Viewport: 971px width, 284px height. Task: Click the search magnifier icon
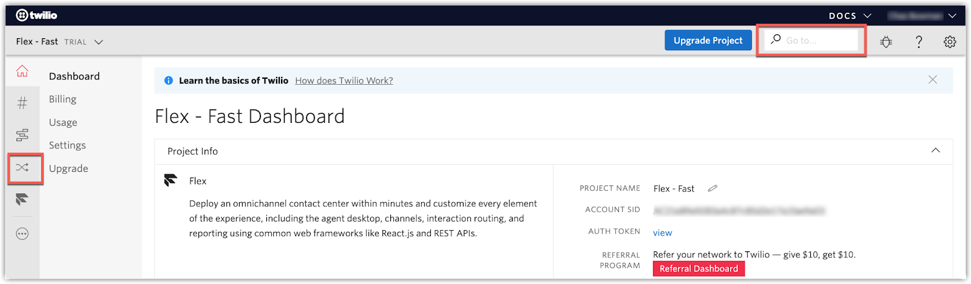click(776, 39)
